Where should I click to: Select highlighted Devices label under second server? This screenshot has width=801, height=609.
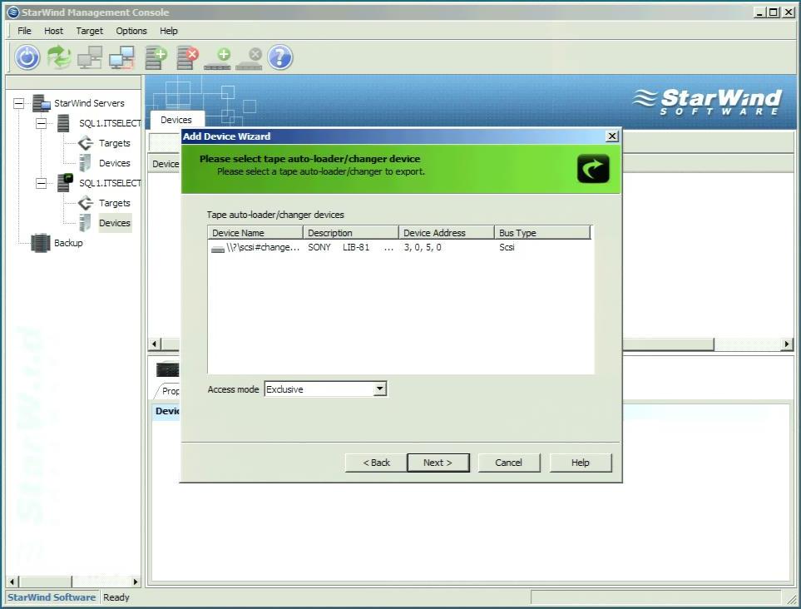(x=115, y=223)
